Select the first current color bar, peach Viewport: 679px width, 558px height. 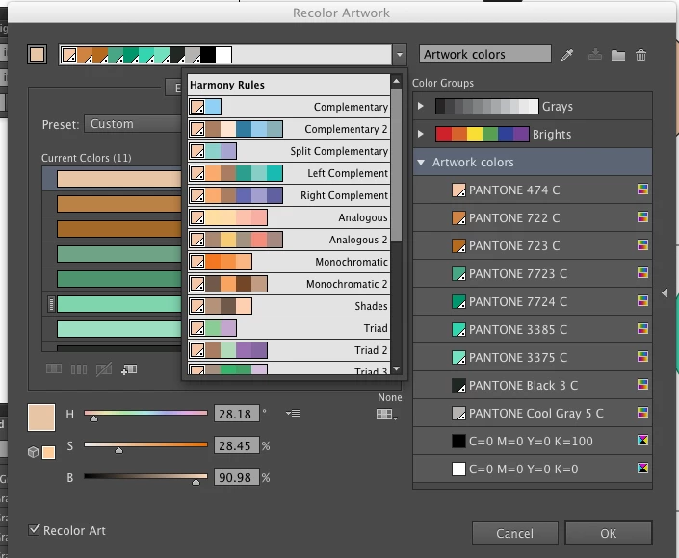pos(119,179)
